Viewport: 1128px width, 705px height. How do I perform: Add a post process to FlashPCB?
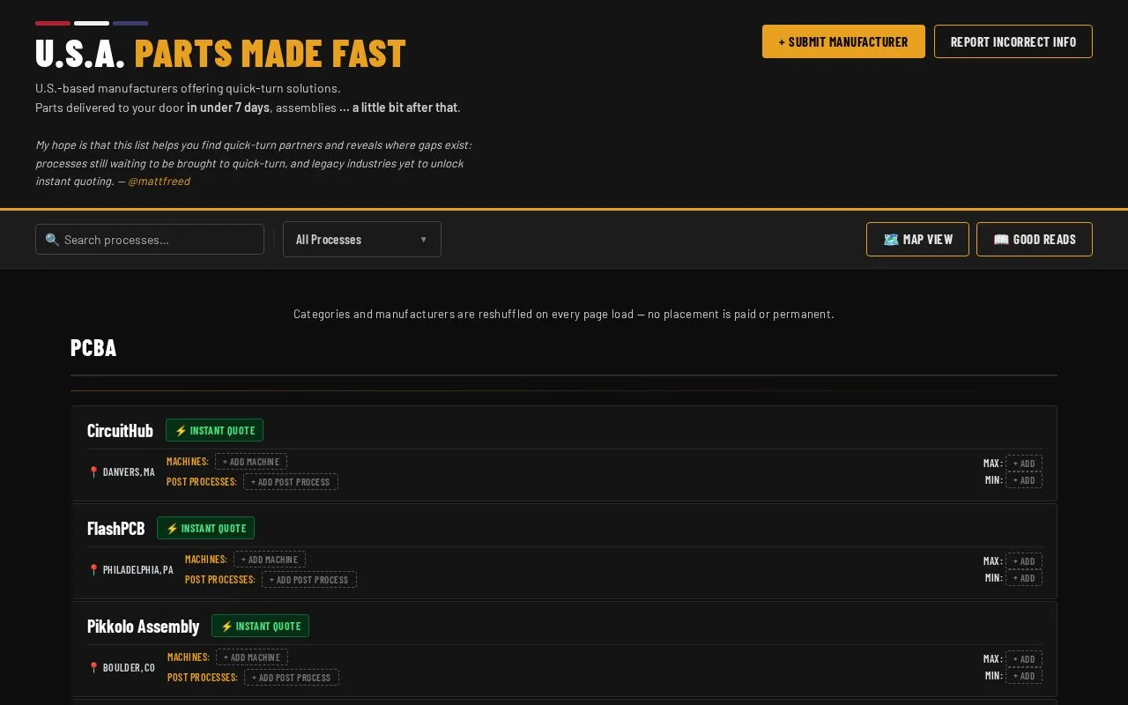(x=309, y=580)
